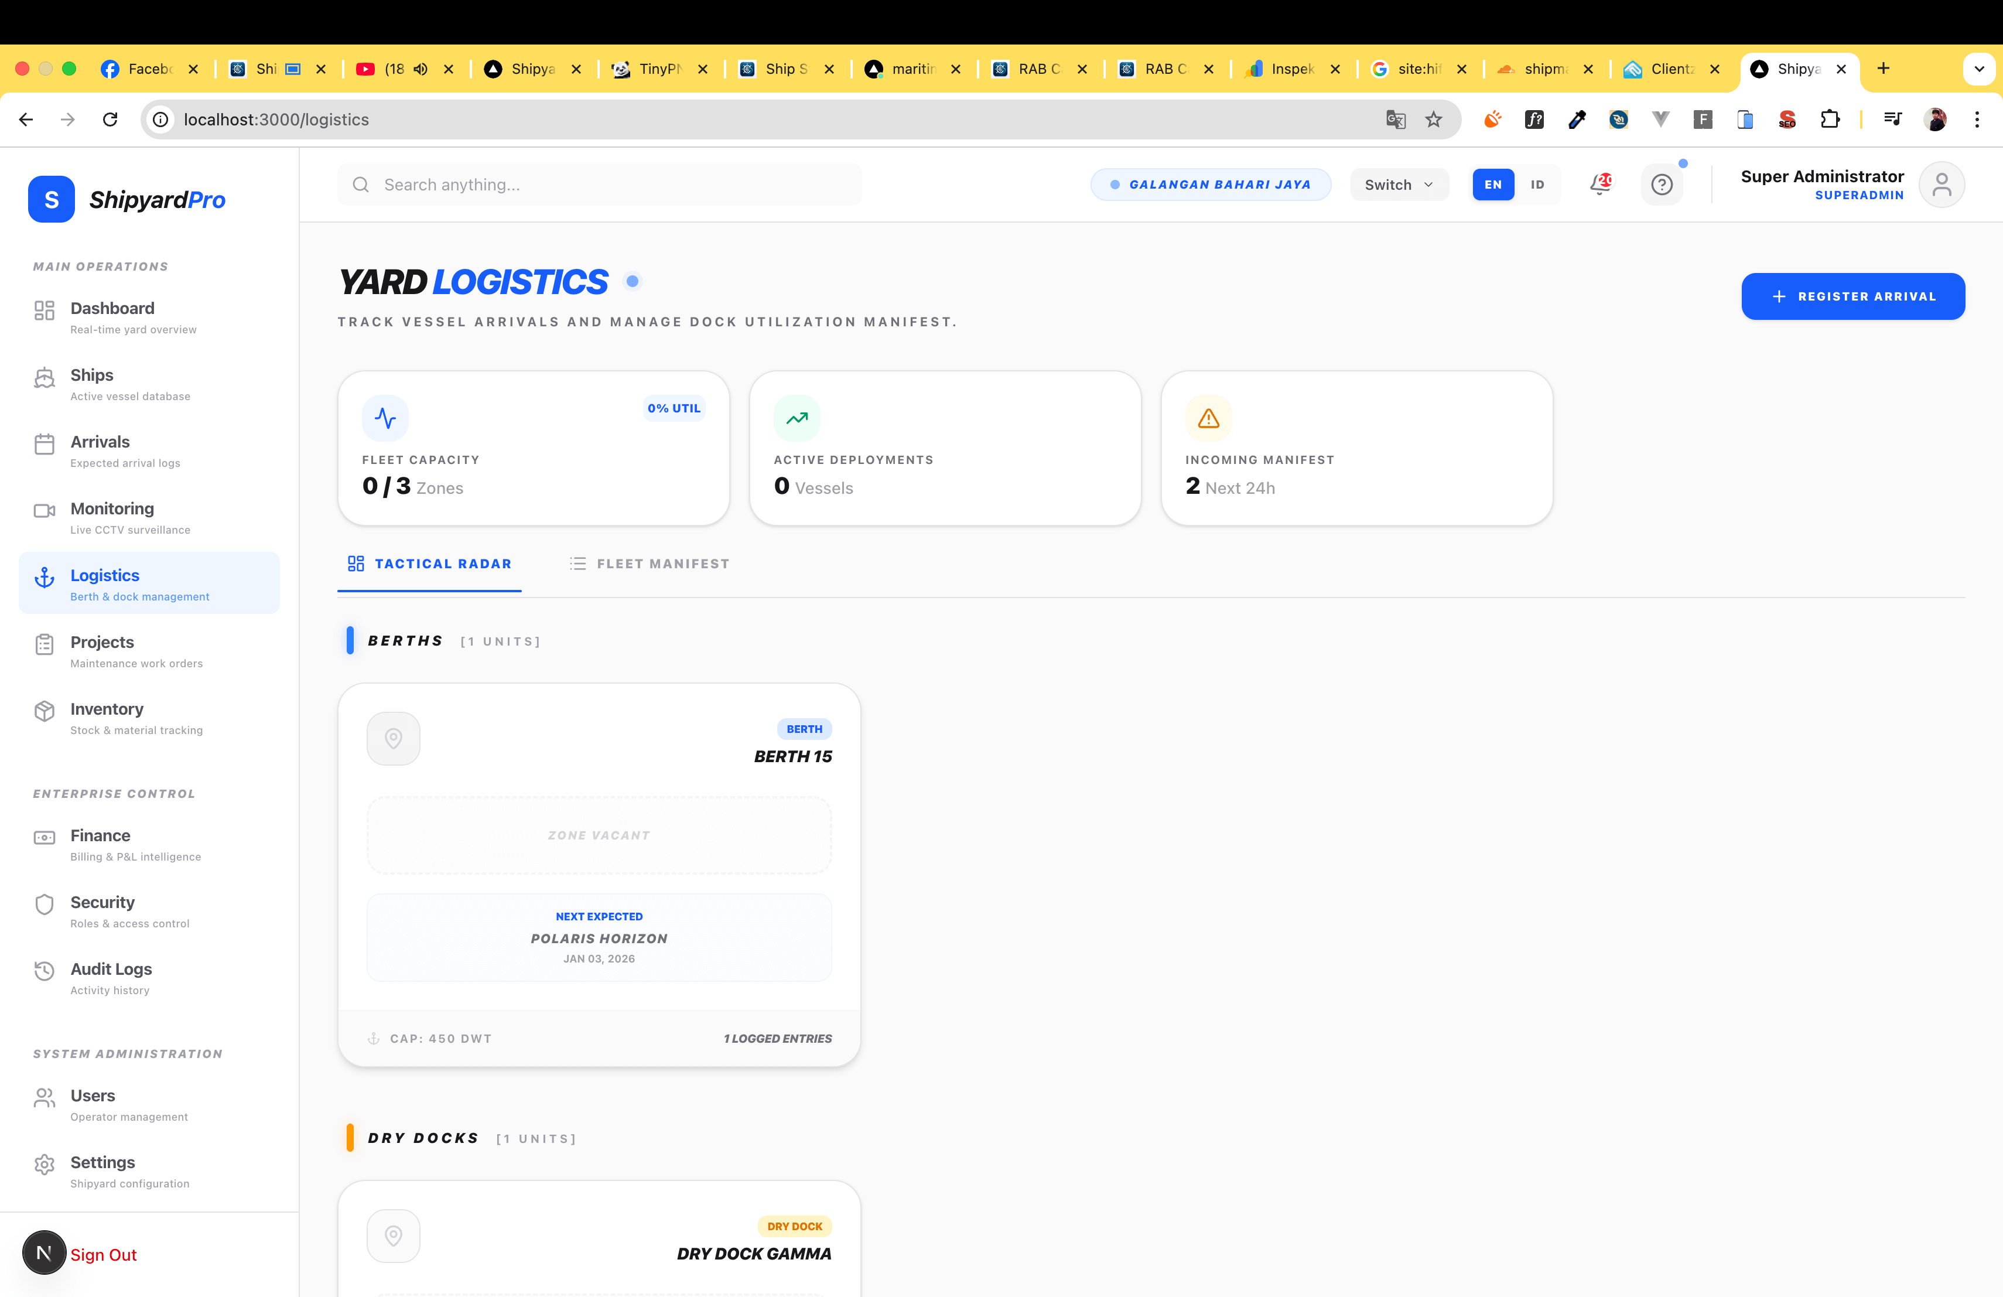Screen dimensions: 2003x1297
Task: Open the Switch tenant dropdown
Action: 1399,185
